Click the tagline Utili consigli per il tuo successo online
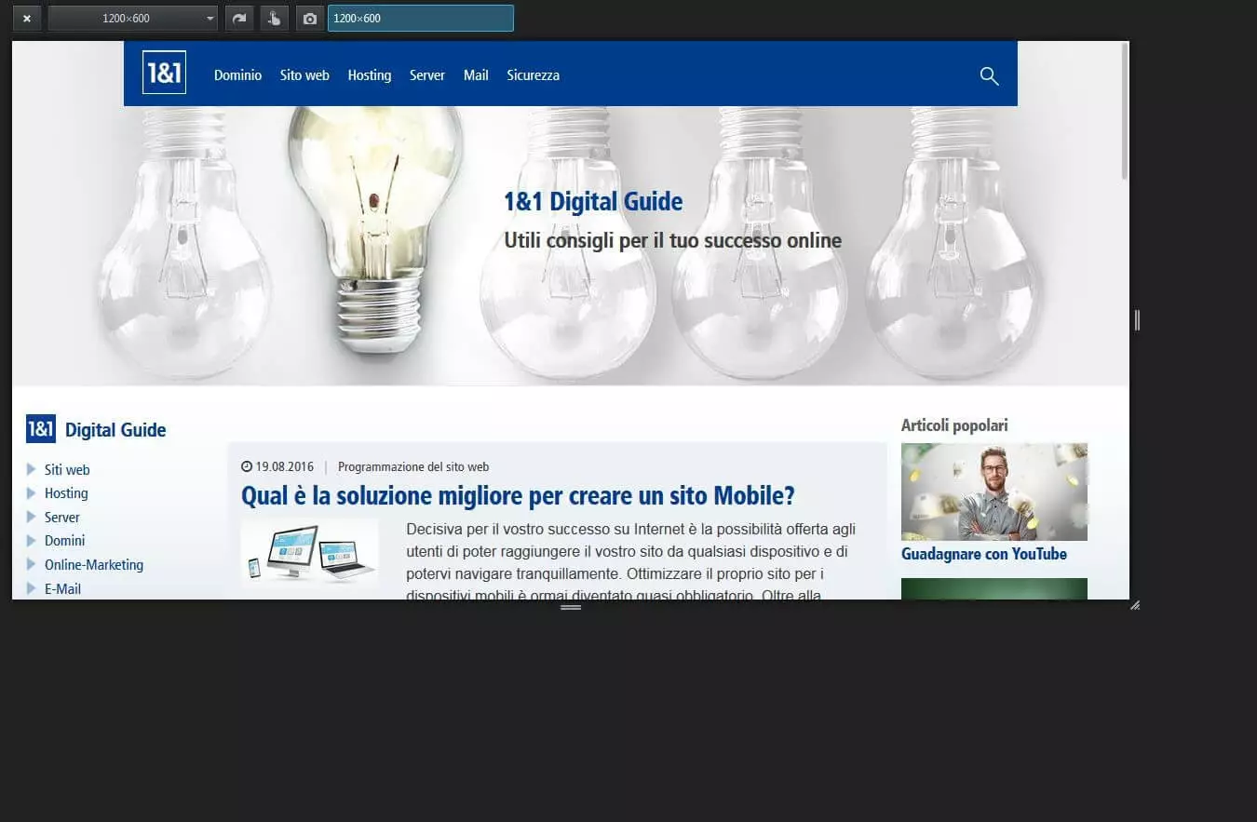This screenshot has height=822, width=1257. [x=672, y=241]
